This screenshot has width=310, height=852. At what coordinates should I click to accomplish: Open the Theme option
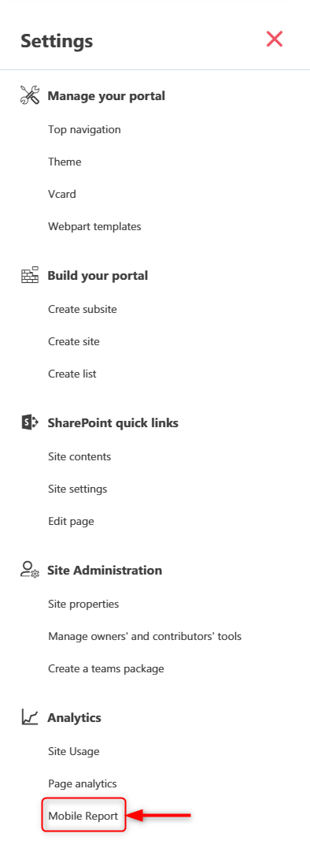pos(65,162)
